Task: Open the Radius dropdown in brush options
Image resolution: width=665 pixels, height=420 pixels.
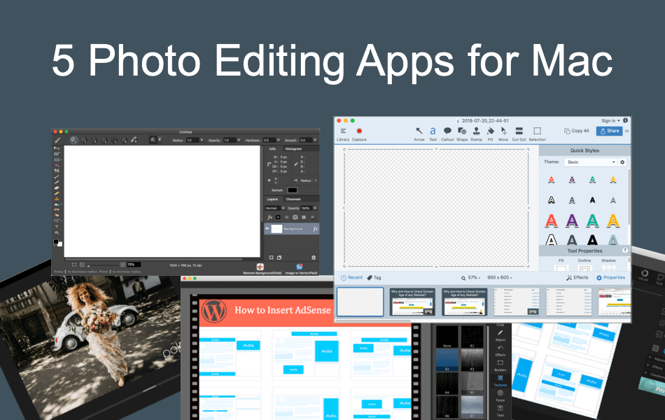Action: click(x=202, y=140)
